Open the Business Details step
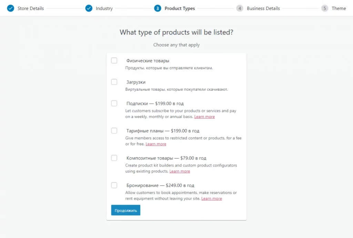Image resolution: width=353 pixels, height=238 pixels. pyautogui.click(x=263, y=8)
